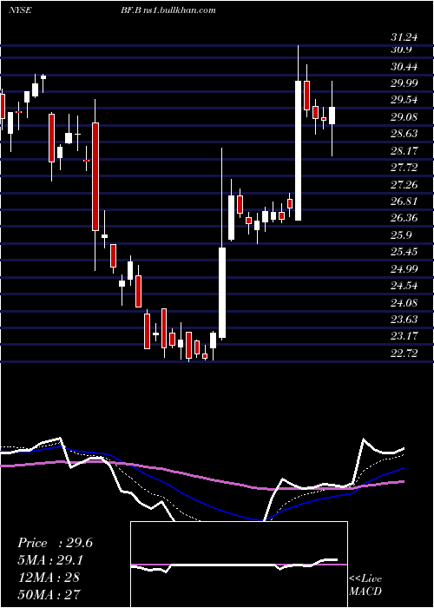Click the 24.54 price axis label
434x608 pixels.
pos(404,286)
